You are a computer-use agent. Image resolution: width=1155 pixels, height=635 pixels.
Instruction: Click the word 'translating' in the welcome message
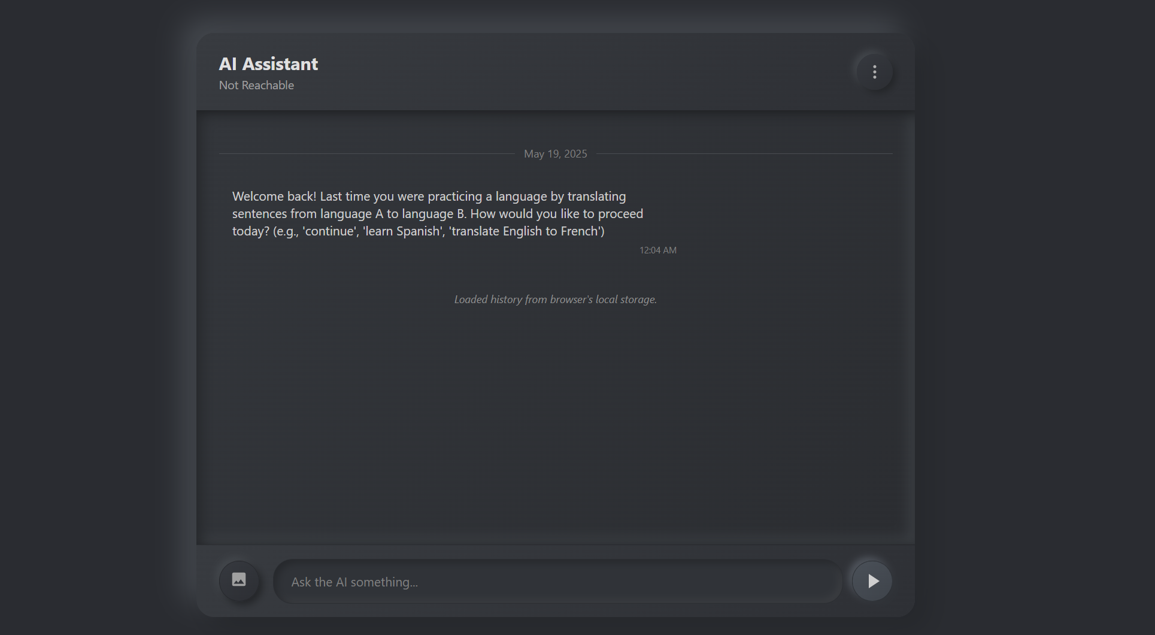point(596,196)
